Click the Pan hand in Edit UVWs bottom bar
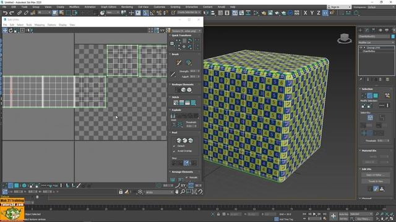The image size is (396, 222). pyautogui.click(x=177, y=192)
